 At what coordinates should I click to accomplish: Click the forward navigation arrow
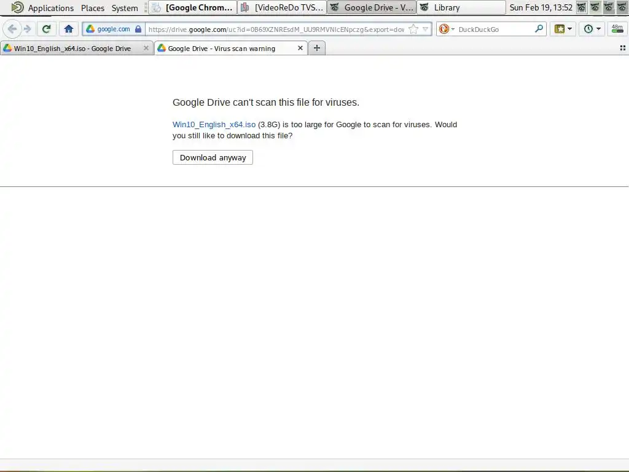27,29
